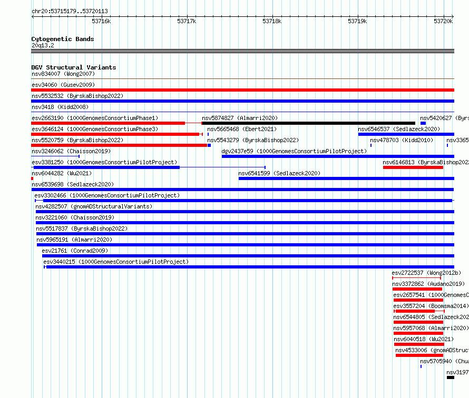
Task: Click the Cytogenetic Bands track heading
Action: tap(63, 39)
